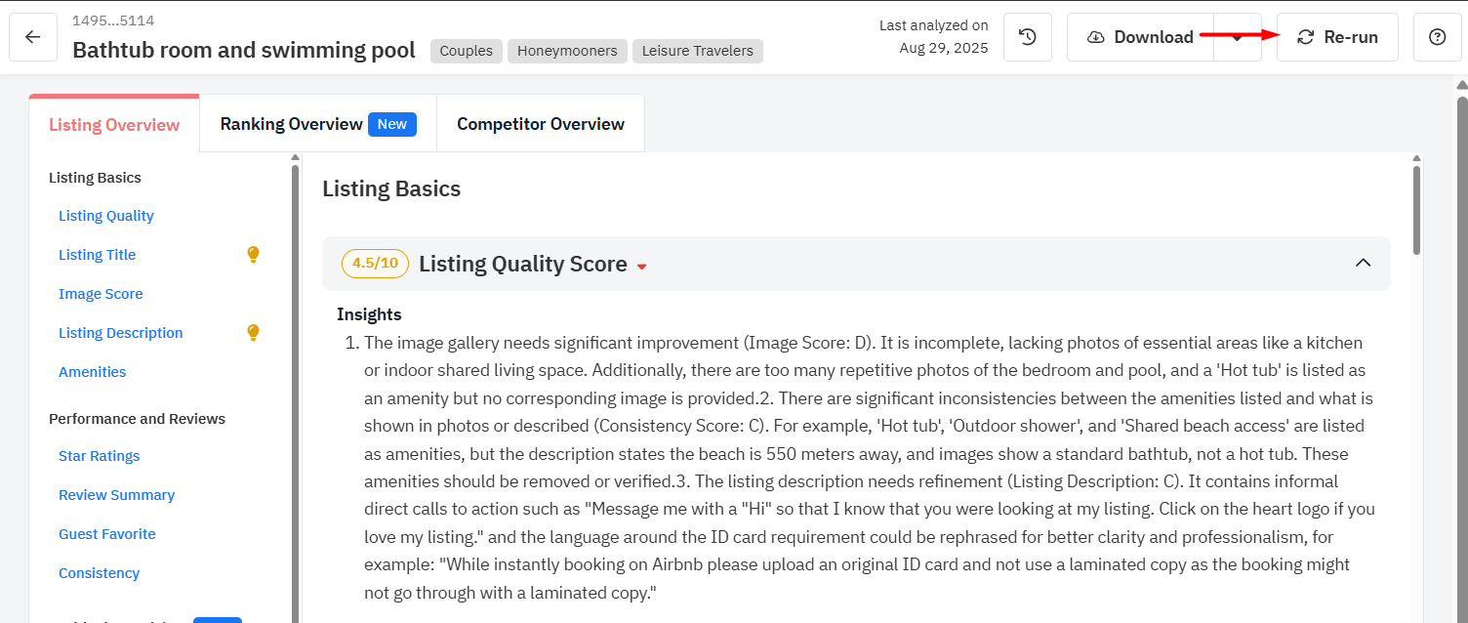Switch to the Ranking Overview tab
This screenshot has width=1468, height=623.
[291, 124]
